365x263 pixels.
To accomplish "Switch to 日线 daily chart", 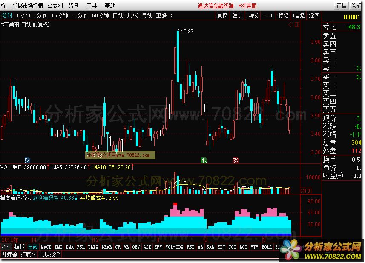I will click(118, 16).
